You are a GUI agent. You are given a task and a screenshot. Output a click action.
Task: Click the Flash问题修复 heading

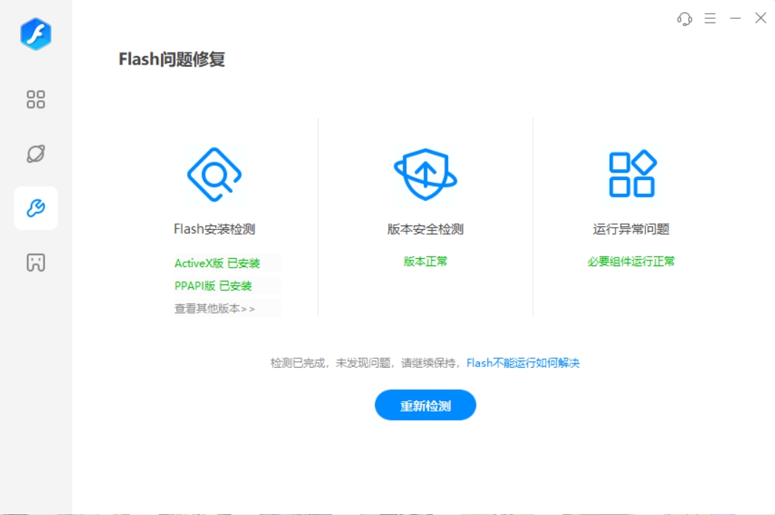pos(172,59)
